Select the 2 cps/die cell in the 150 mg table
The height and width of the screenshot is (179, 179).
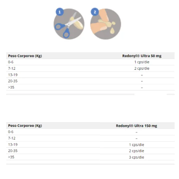pyautogui.click(x=136, y=151)
